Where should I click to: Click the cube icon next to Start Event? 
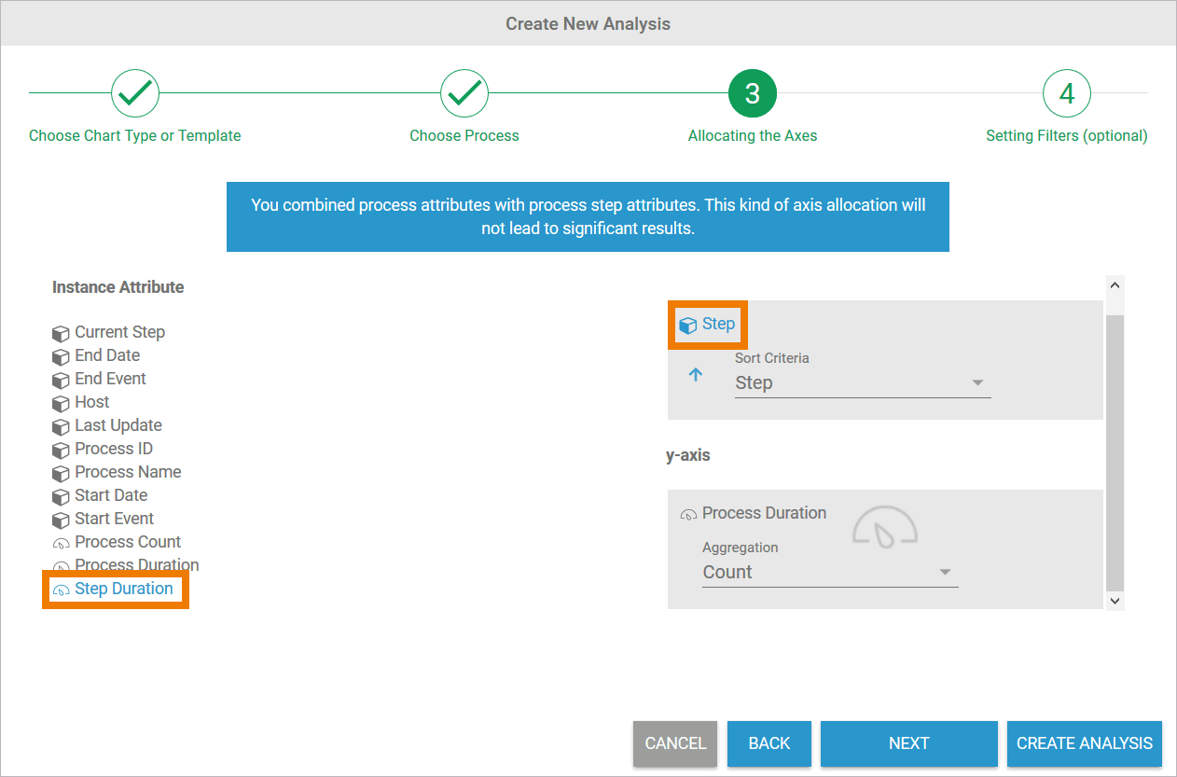click(x=61, y=520)
